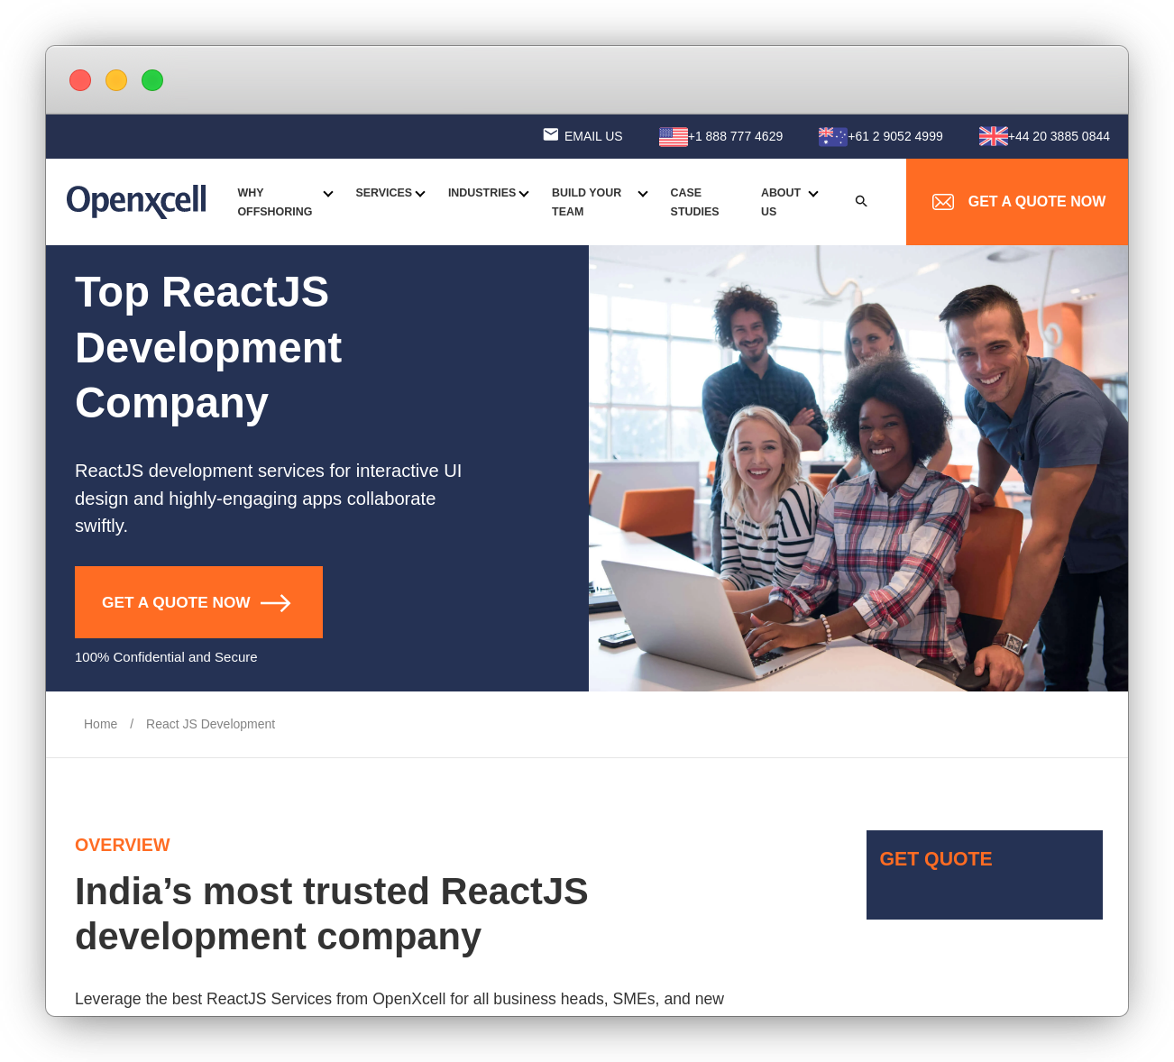Go to Case Studies
This screenshot has width=1174, height=1062.
(694, 202)
